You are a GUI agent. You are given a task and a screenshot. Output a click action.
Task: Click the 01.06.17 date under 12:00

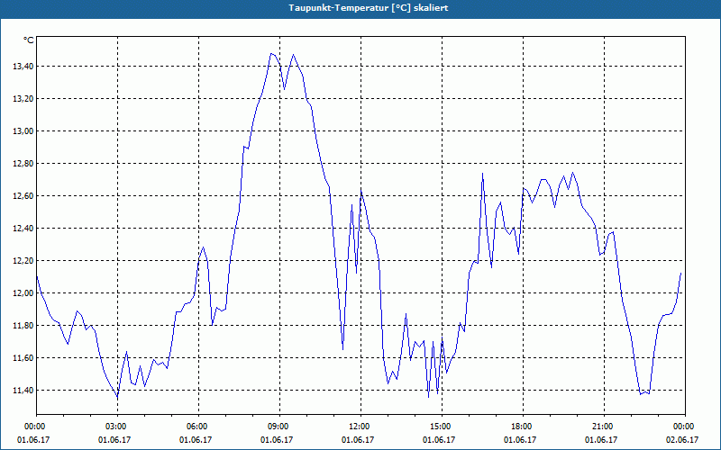click(358, 440)
